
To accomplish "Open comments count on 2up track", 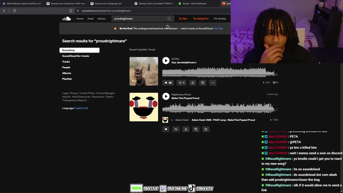I will [275, 83].
